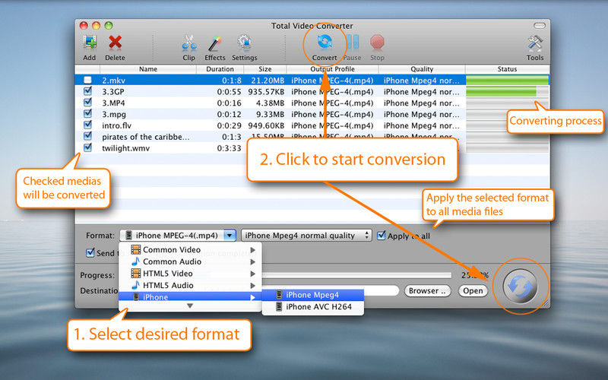Open the Effects magic wand tool

pyautogui.click(x=214, y=43)
